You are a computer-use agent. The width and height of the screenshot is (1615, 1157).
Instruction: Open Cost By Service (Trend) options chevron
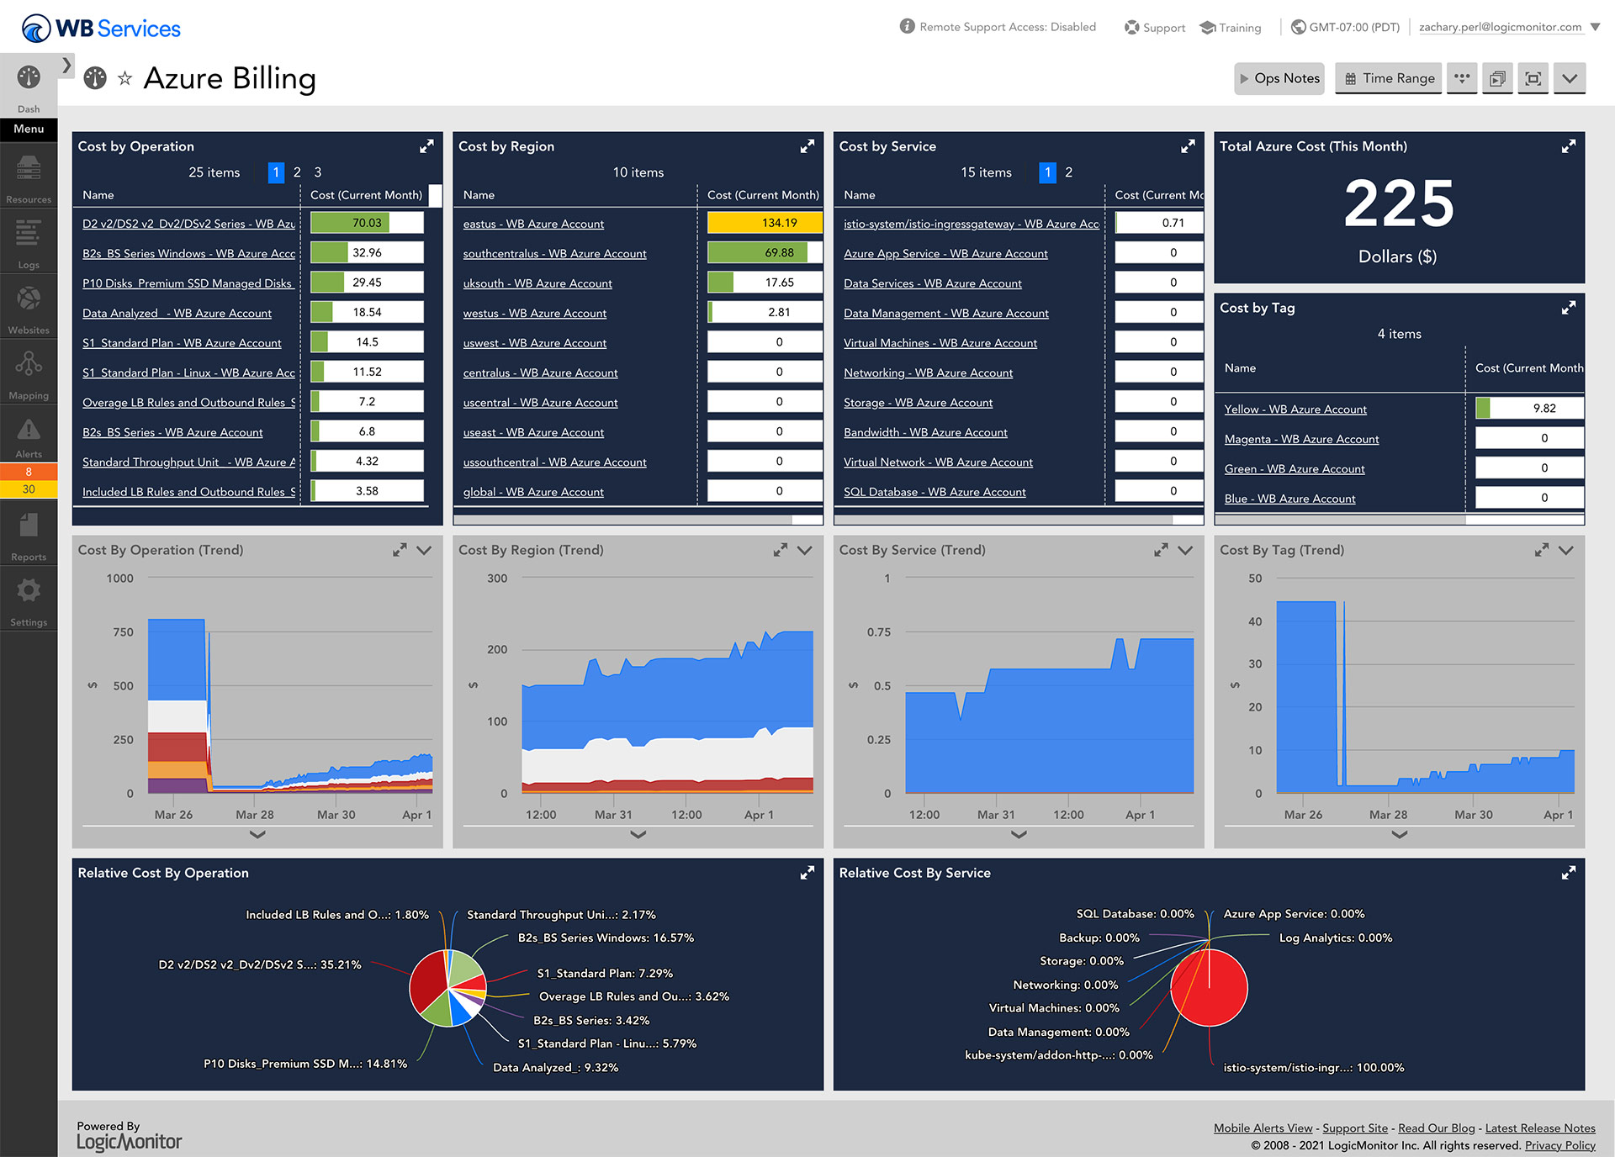click(x=1185, y=550)
